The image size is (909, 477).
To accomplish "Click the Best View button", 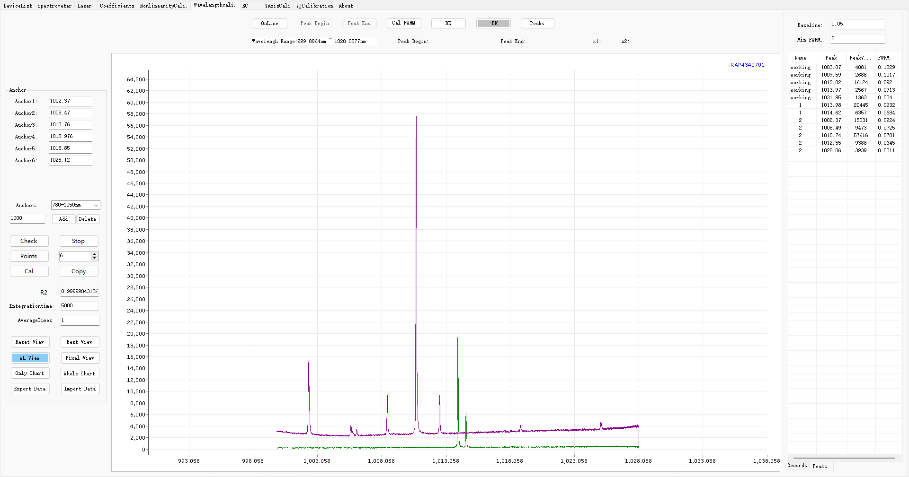I will coord(80,342).
